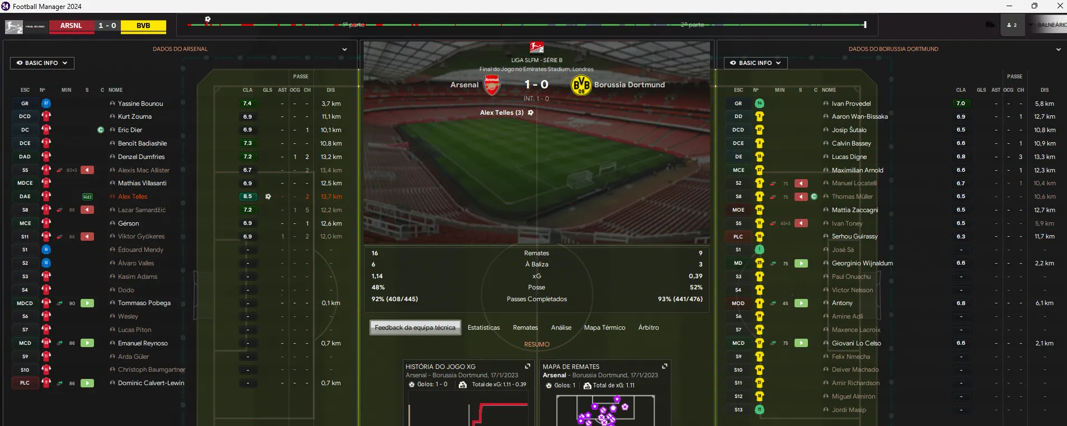
Task: Expand the Mapa de Remates panel
Action: pyautogui.click(x=664, y=366)
